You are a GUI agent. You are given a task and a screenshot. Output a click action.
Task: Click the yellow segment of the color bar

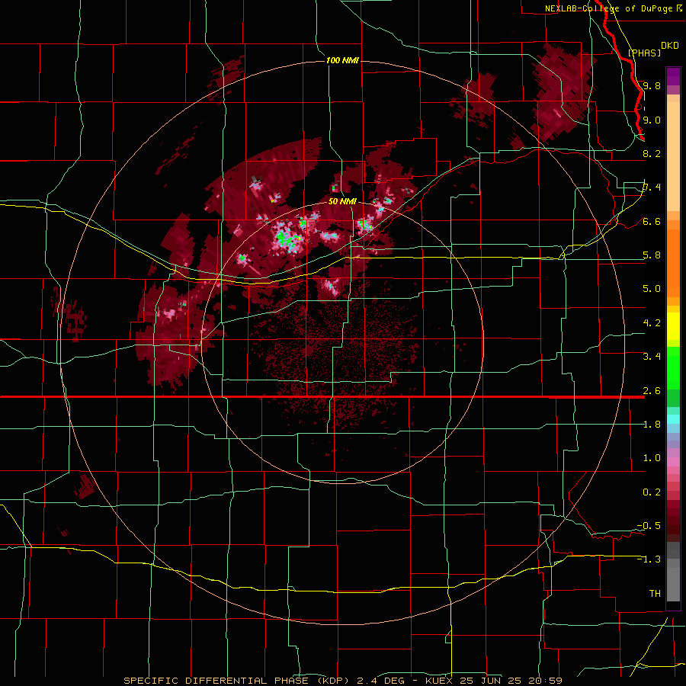673,326
